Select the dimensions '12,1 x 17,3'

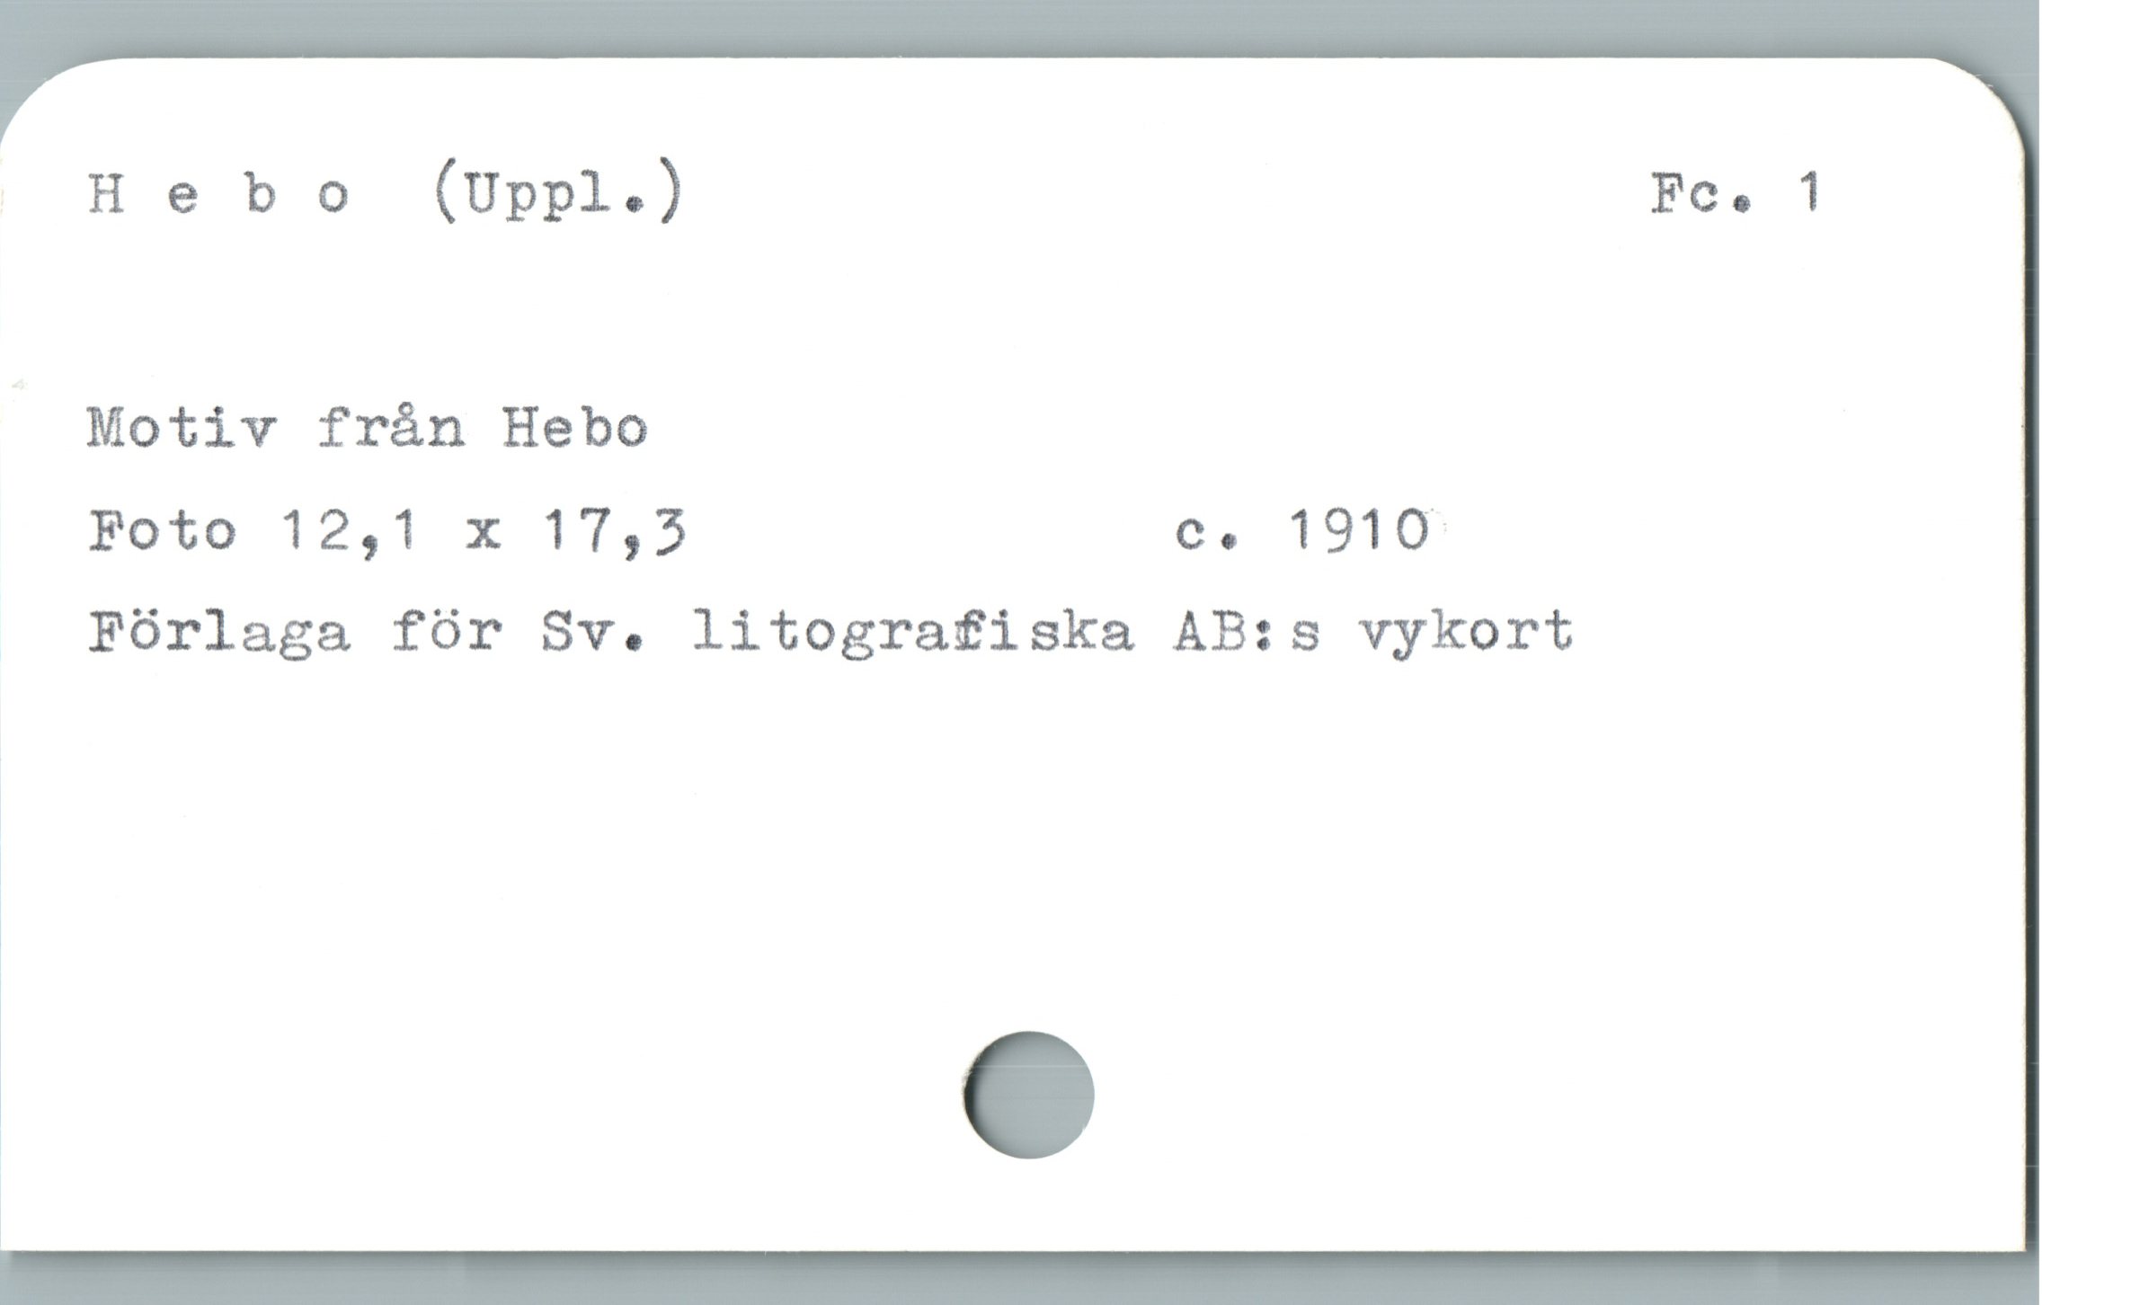coord(484,531)
